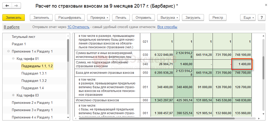Select Код тарифа 03 item
Viewport: 269px width, 122px height.
28,95
